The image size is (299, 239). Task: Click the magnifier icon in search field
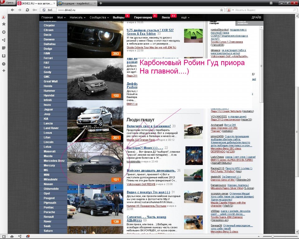tap(295, 10)
